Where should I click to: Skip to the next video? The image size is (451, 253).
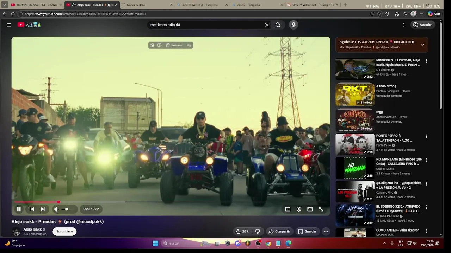pyautogui.click(x=43, y=209)
